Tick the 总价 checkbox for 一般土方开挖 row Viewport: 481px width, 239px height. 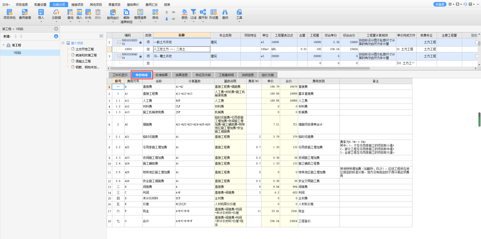(x=477, y=42)
